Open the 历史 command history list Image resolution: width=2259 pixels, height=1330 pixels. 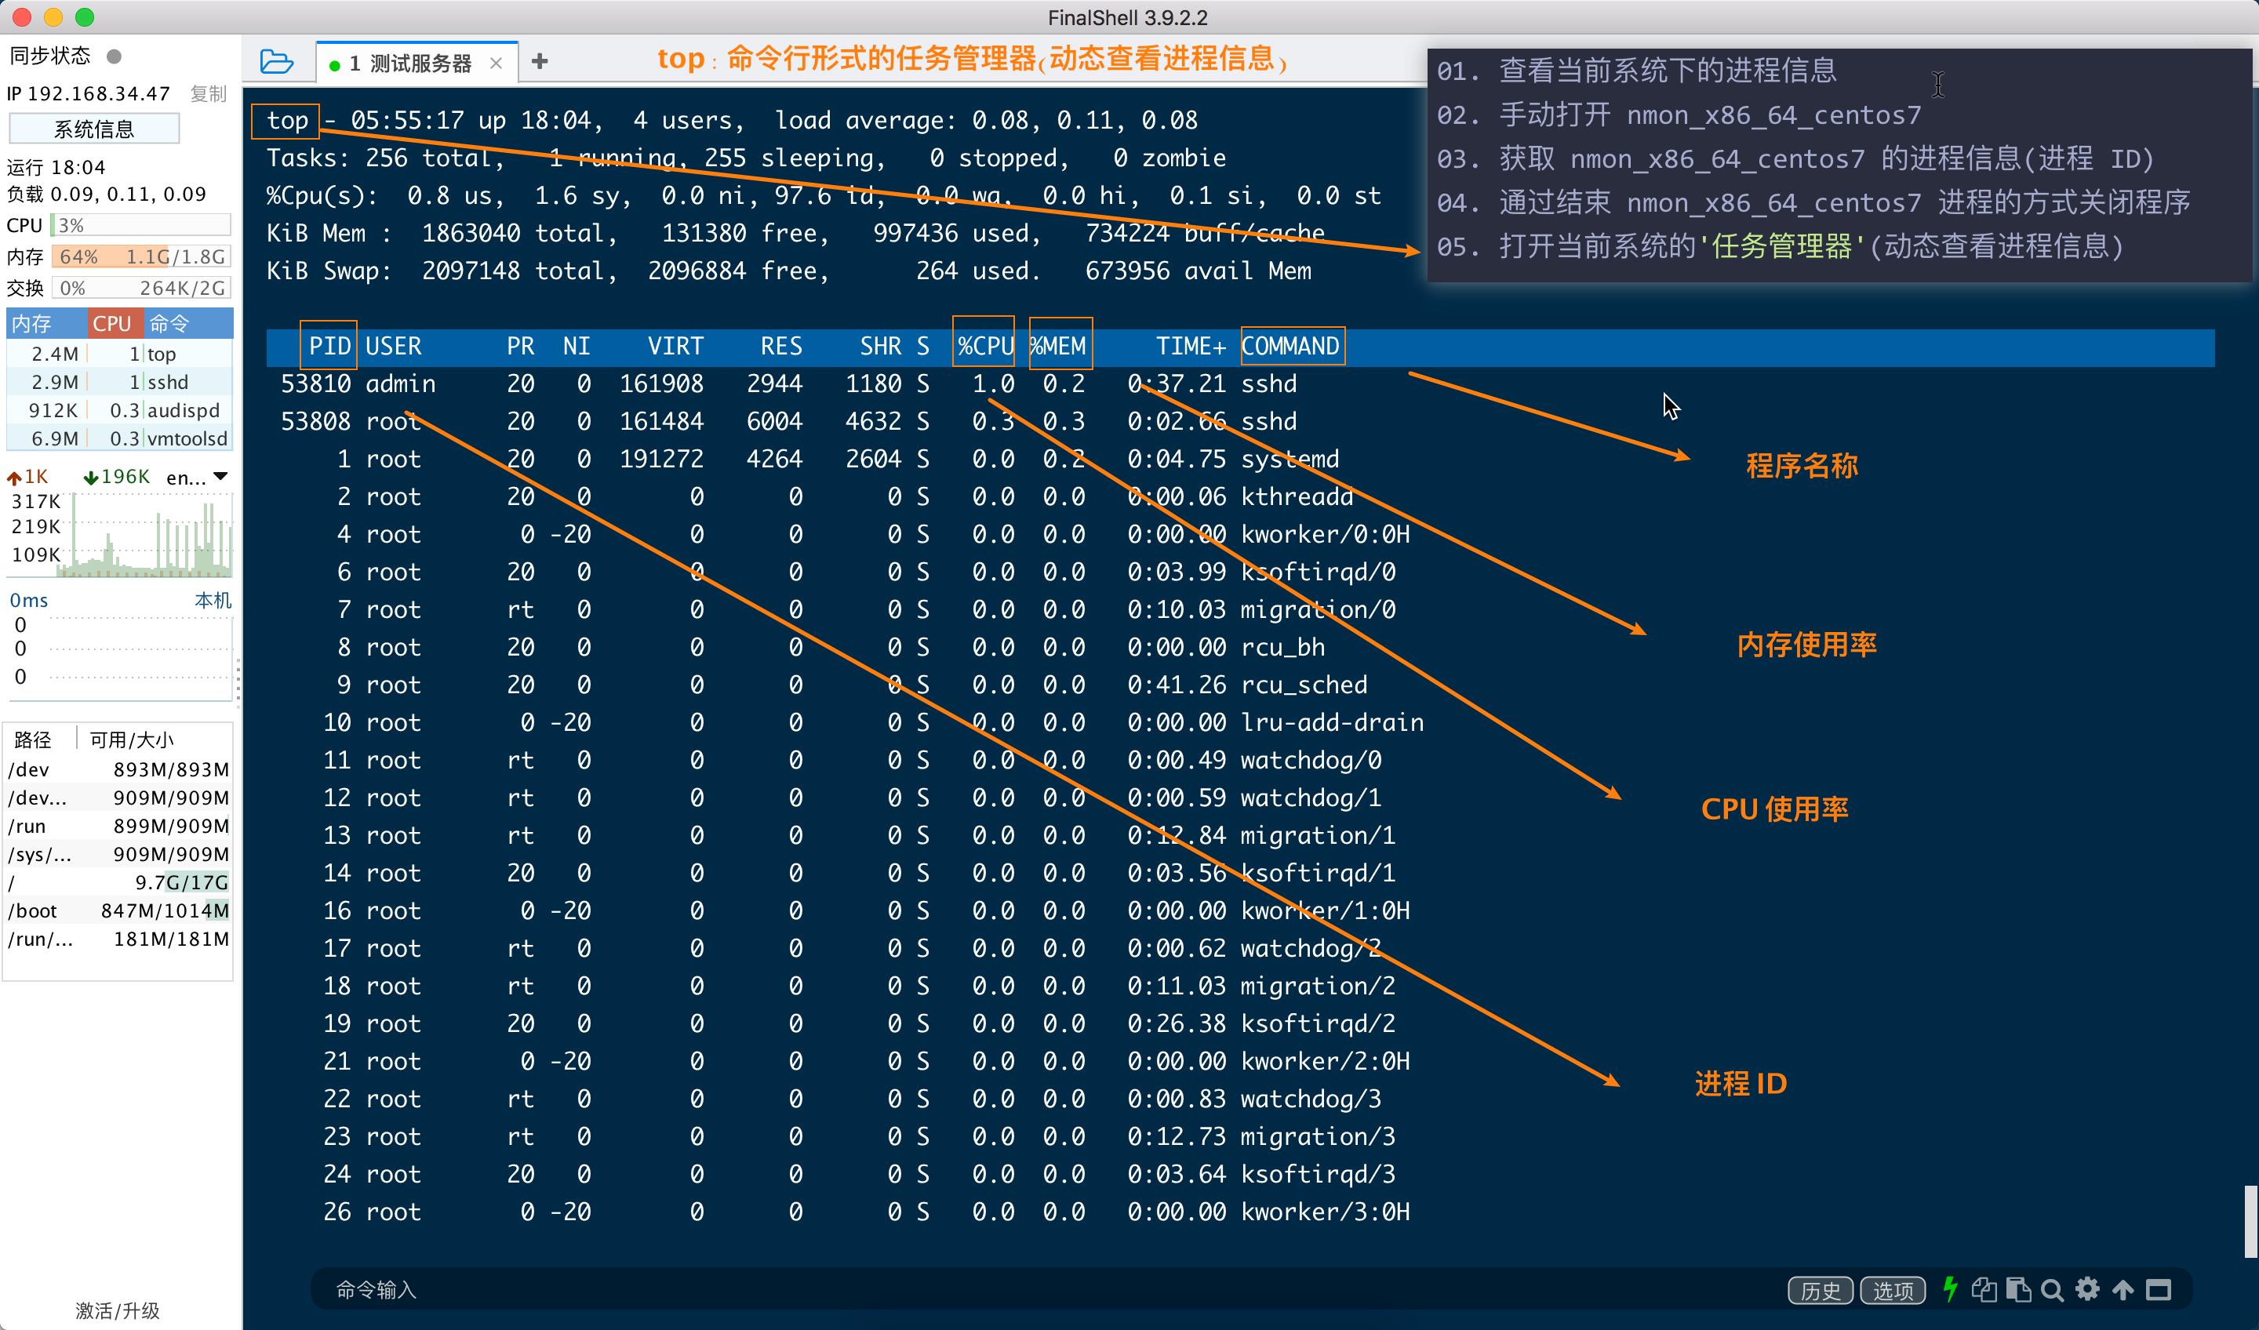pos(1820,1290)
